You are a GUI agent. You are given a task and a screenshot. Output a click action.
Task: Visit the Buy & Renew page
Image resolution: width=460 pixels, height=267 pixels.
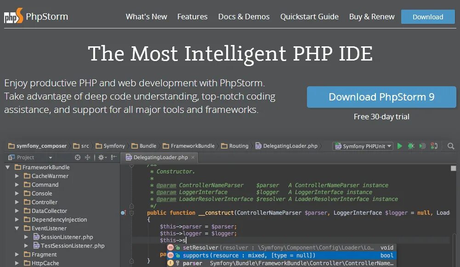tap(372, 17)
